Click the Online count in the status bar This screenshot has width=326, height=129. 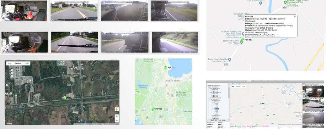coord(239,126)
